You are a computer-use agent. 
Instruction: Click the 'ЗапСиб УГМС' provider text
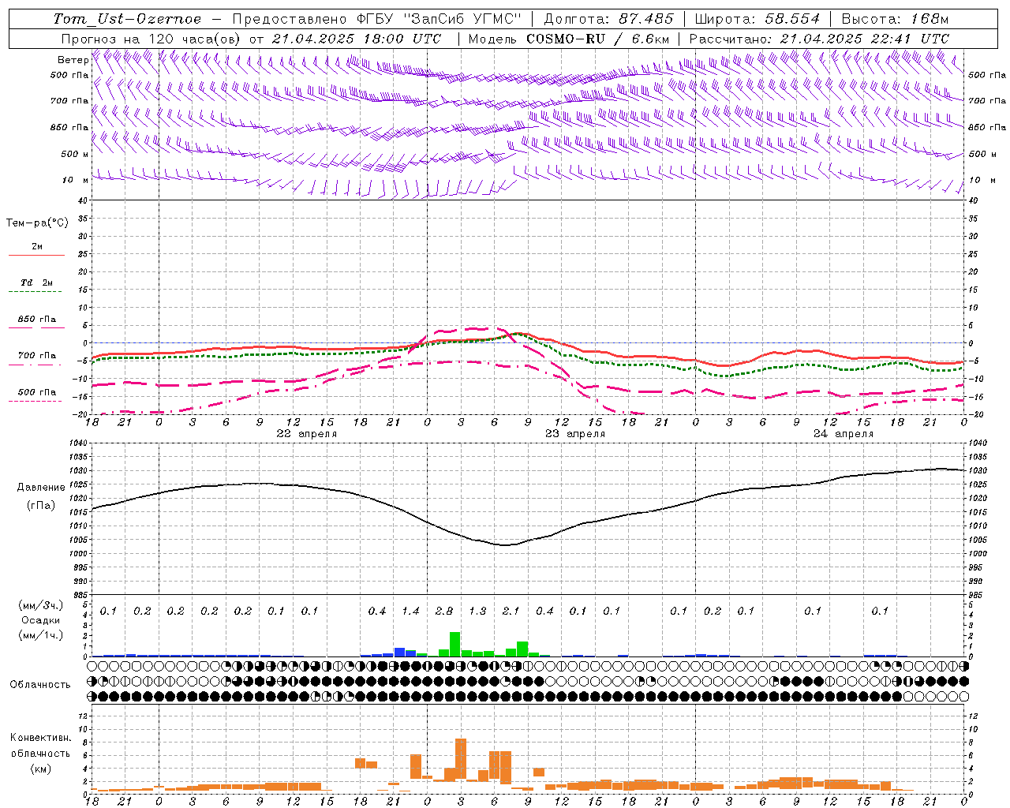[x=462, y=19]
